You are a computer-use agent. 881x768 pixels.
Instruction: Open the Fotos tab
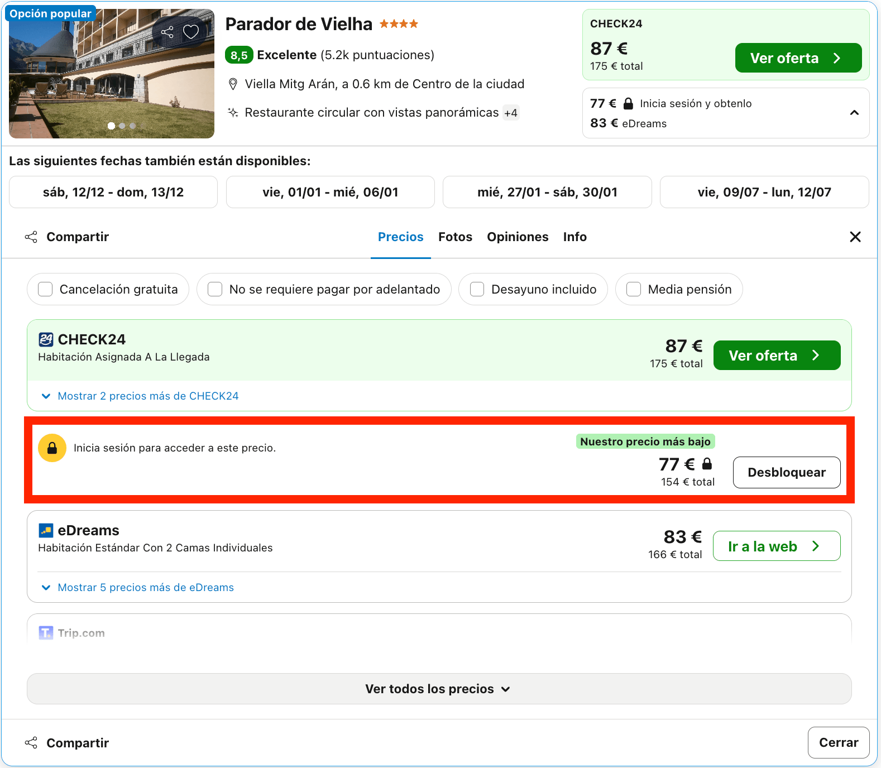[x=456, y=237]
